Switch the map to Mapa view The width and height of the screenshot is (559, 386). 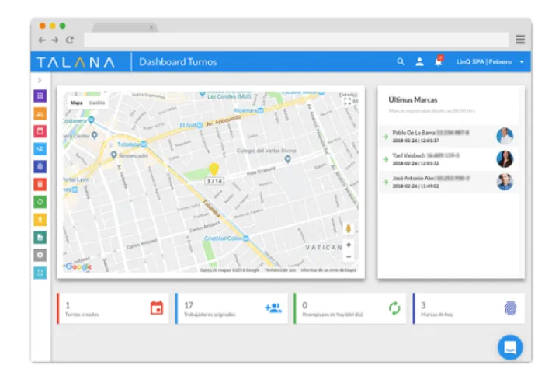pos(76,103)
